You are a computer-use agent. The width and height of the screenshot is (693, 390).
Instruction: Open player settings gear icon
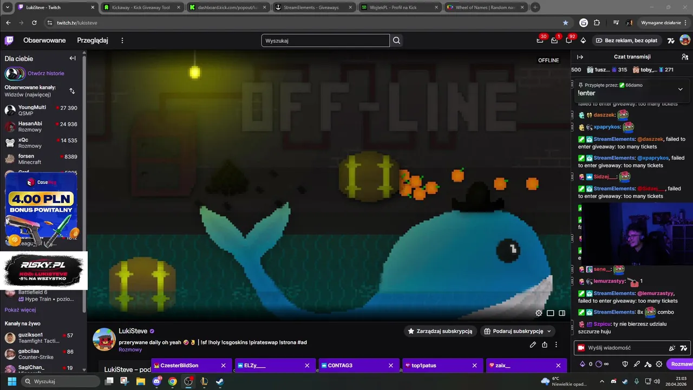pos(539,313)
